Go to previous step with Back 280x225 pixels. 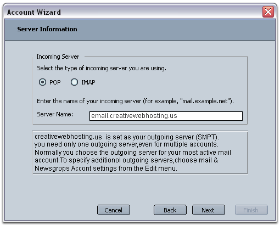coord(170,210)
